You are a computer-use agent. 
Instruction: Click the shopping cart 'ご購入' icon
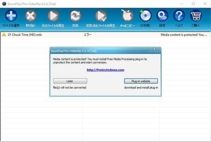pos(196,16)
